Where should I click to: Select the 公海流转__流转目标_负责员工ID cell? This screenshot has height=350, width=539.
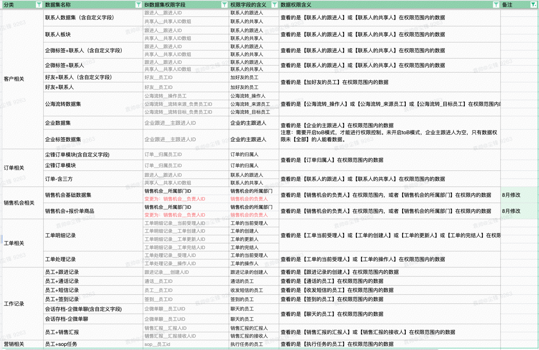click(186, 112)
